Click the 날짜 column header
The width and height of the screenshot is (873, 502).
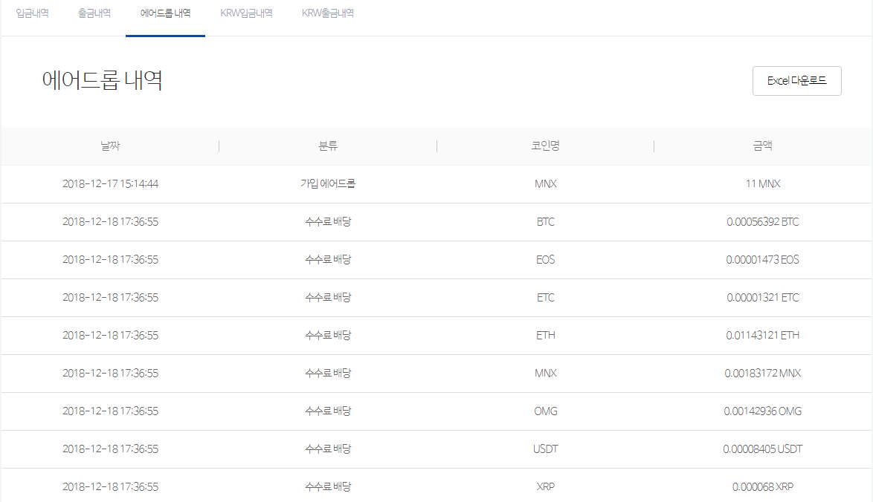(109, 146)
